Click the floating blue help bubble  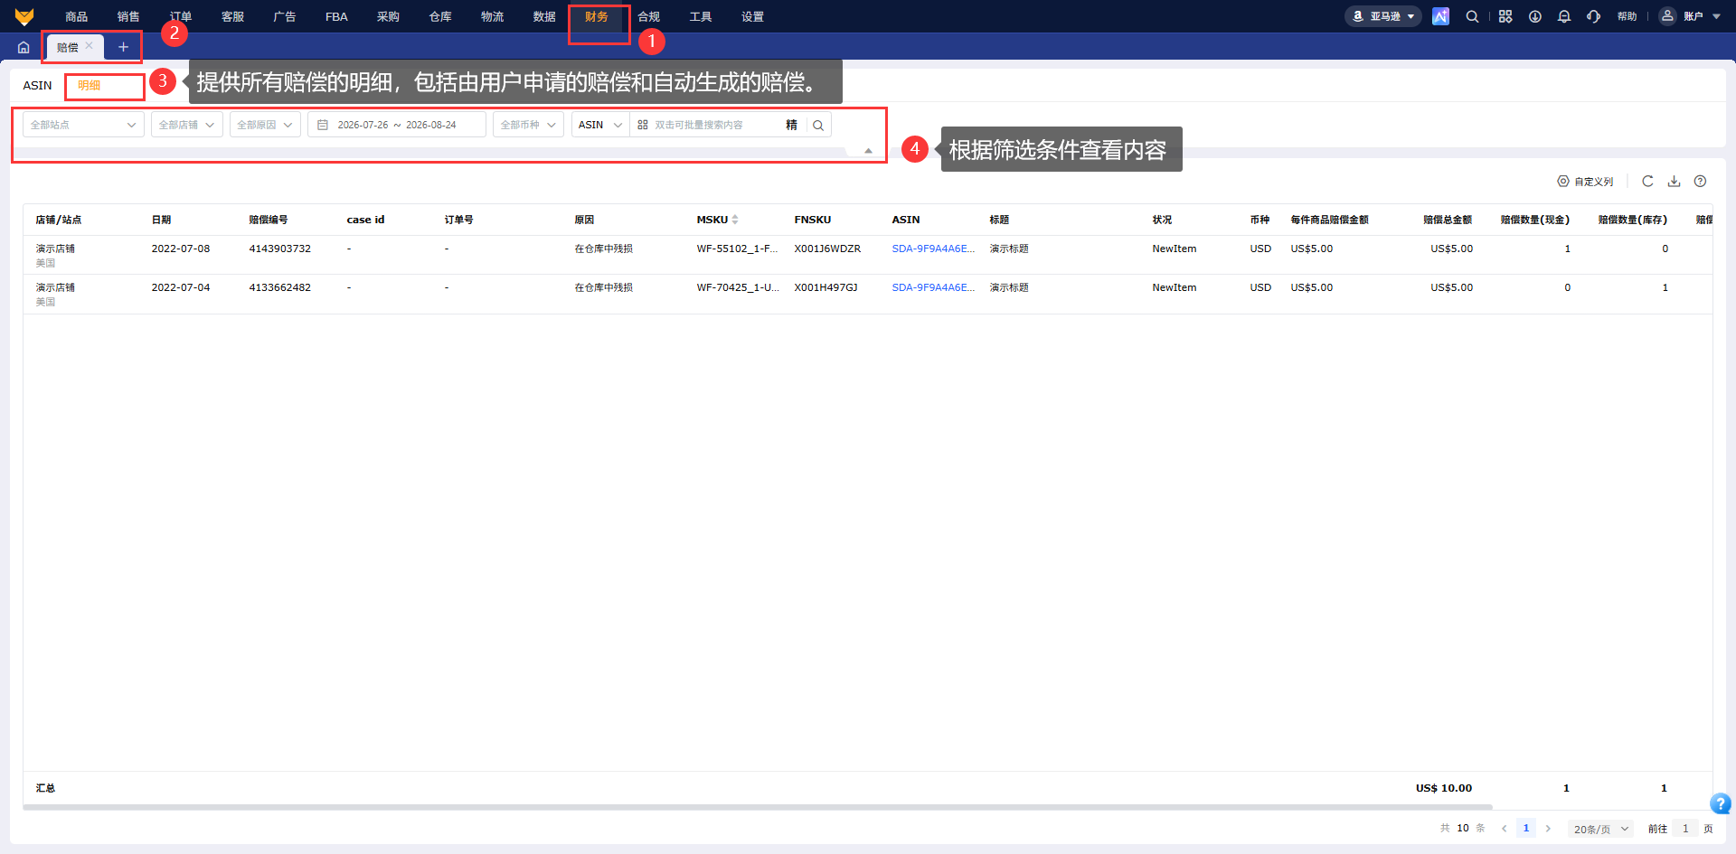pos(1721,803)
